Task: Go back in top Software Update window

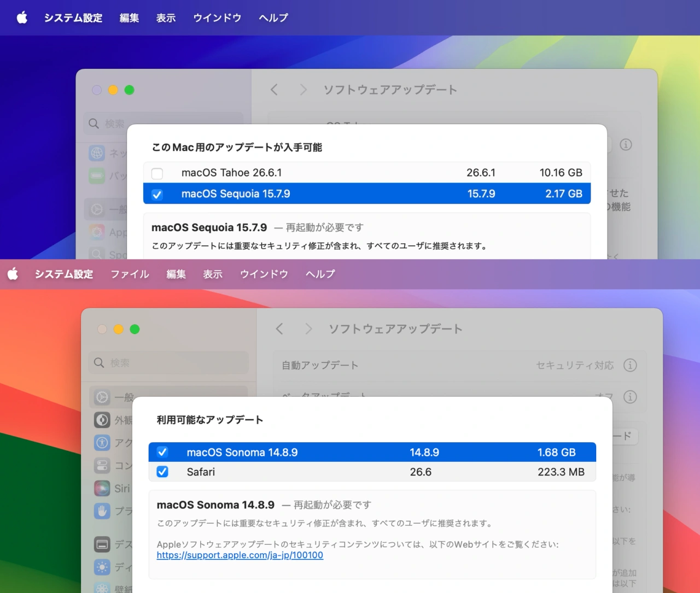Action: (x=274, y=90)
